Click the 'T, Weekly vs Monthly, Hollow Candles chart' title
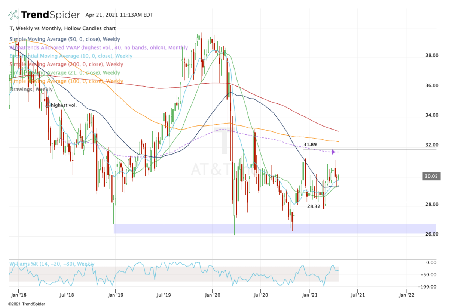Screen dimensions: 449x308 click(62, 28)
